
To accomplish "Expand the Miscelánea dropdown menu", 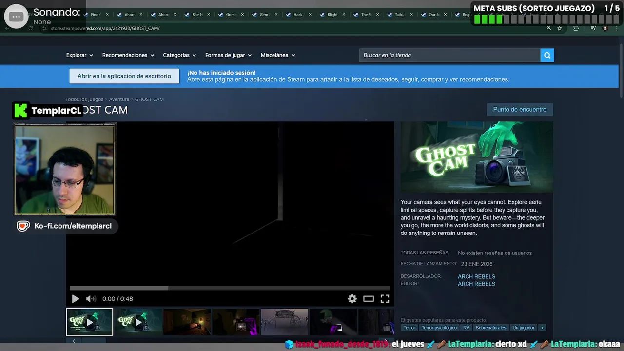I will click(x=278, y=55).
